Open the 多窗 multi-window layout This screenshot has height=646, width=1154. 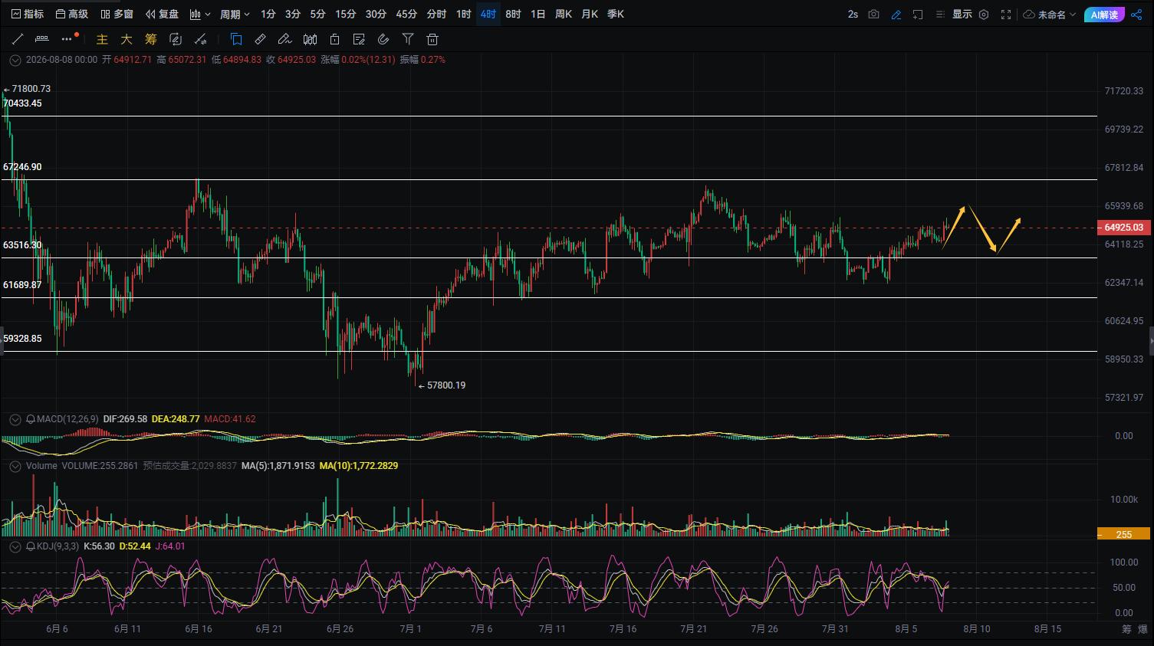117,14
